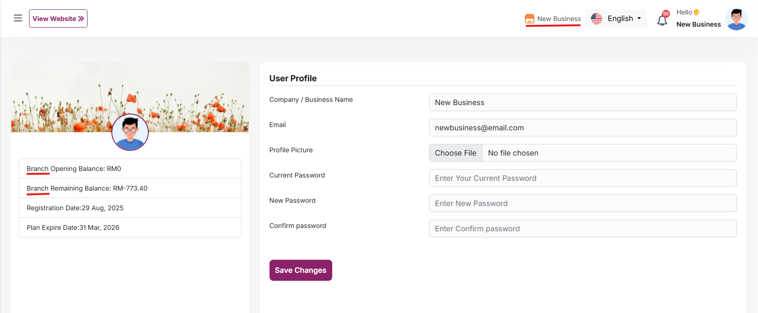The width and height of the screenshot is (758, 313).
Task: Open the hamburger sidebar menu
Action: [x=18, y=18]
